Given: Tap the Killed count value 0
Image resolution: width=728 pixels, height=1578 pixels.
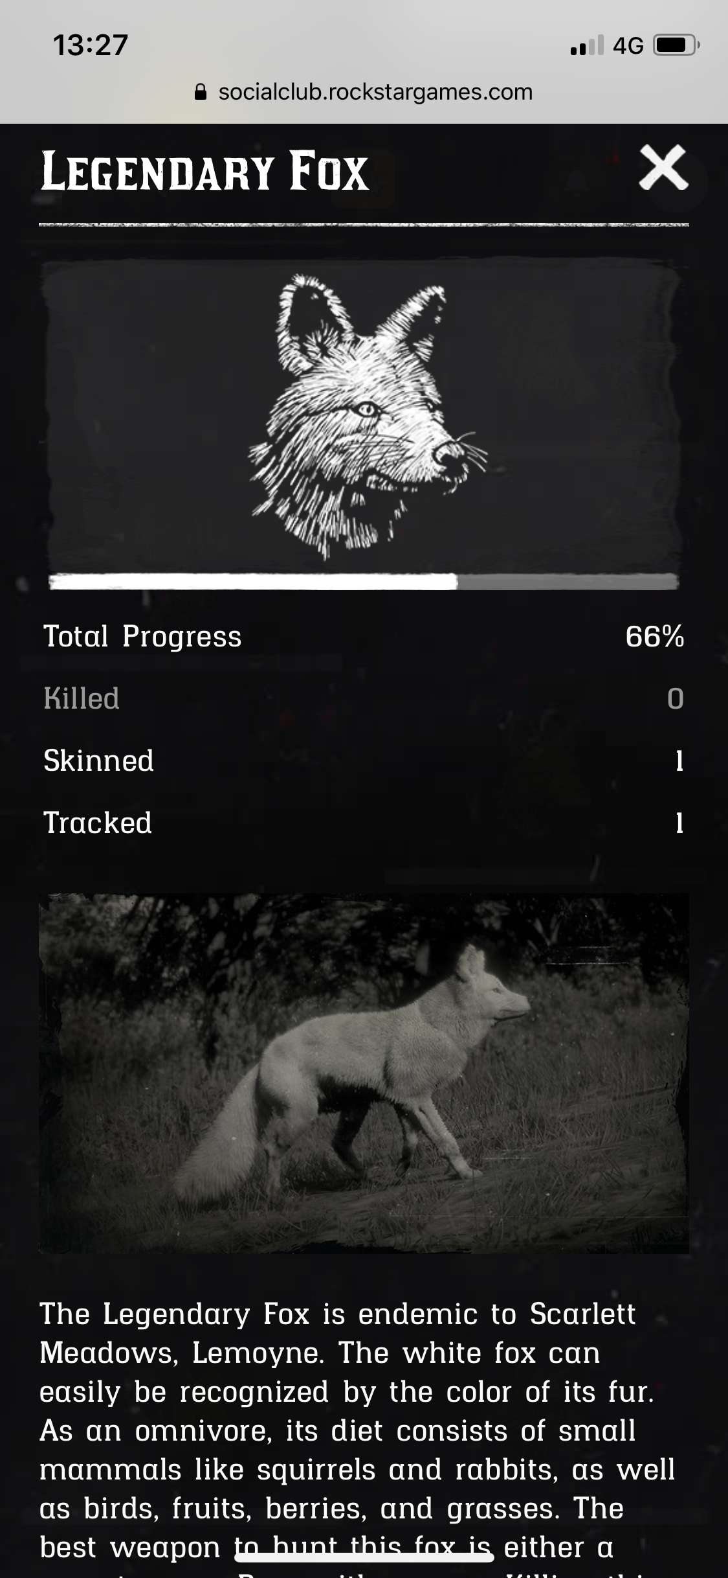Looking at the screenshot, I should (676, 698).
